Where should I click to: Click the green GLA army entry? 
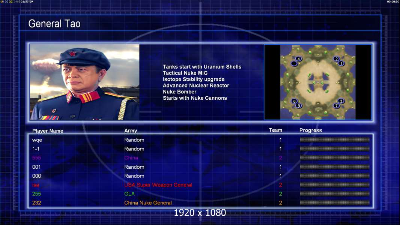click(x=129, y=194)
